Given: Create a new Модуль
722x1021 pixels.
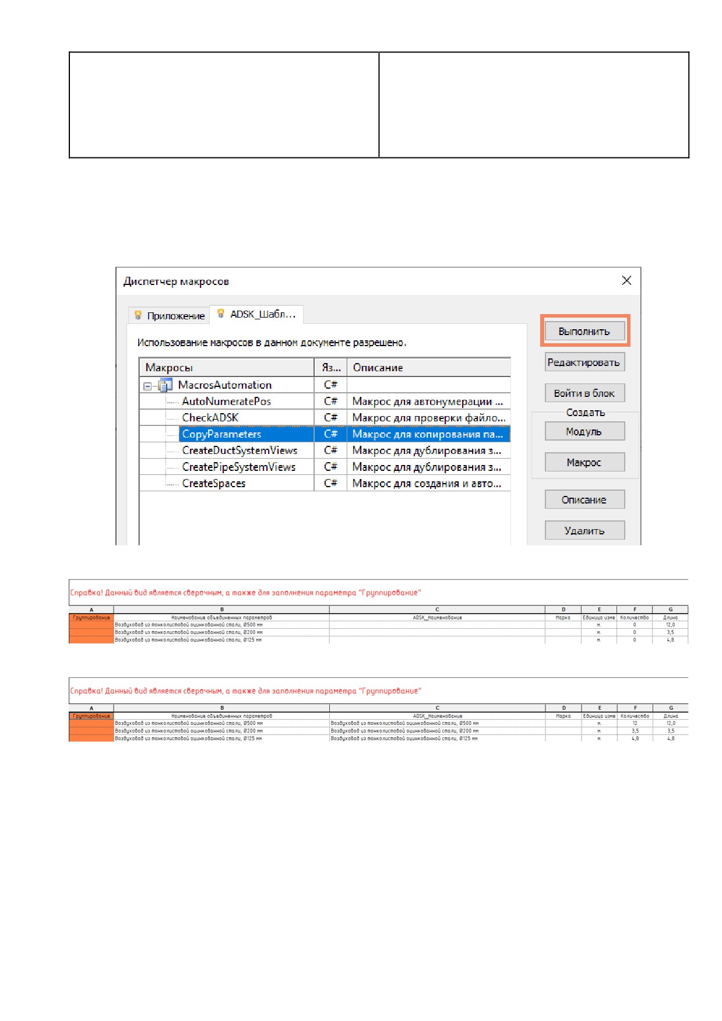Looking at the screenshot, I should click(584, 431).
